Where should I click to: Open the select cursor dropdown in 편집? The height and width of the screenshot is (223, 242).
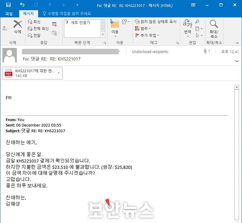coord(199,35)
